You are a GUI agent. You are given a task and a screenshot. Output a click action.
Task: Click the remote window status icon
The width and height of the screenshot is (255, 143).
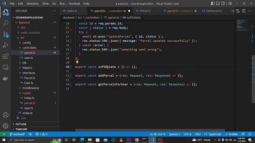point(4,134)
